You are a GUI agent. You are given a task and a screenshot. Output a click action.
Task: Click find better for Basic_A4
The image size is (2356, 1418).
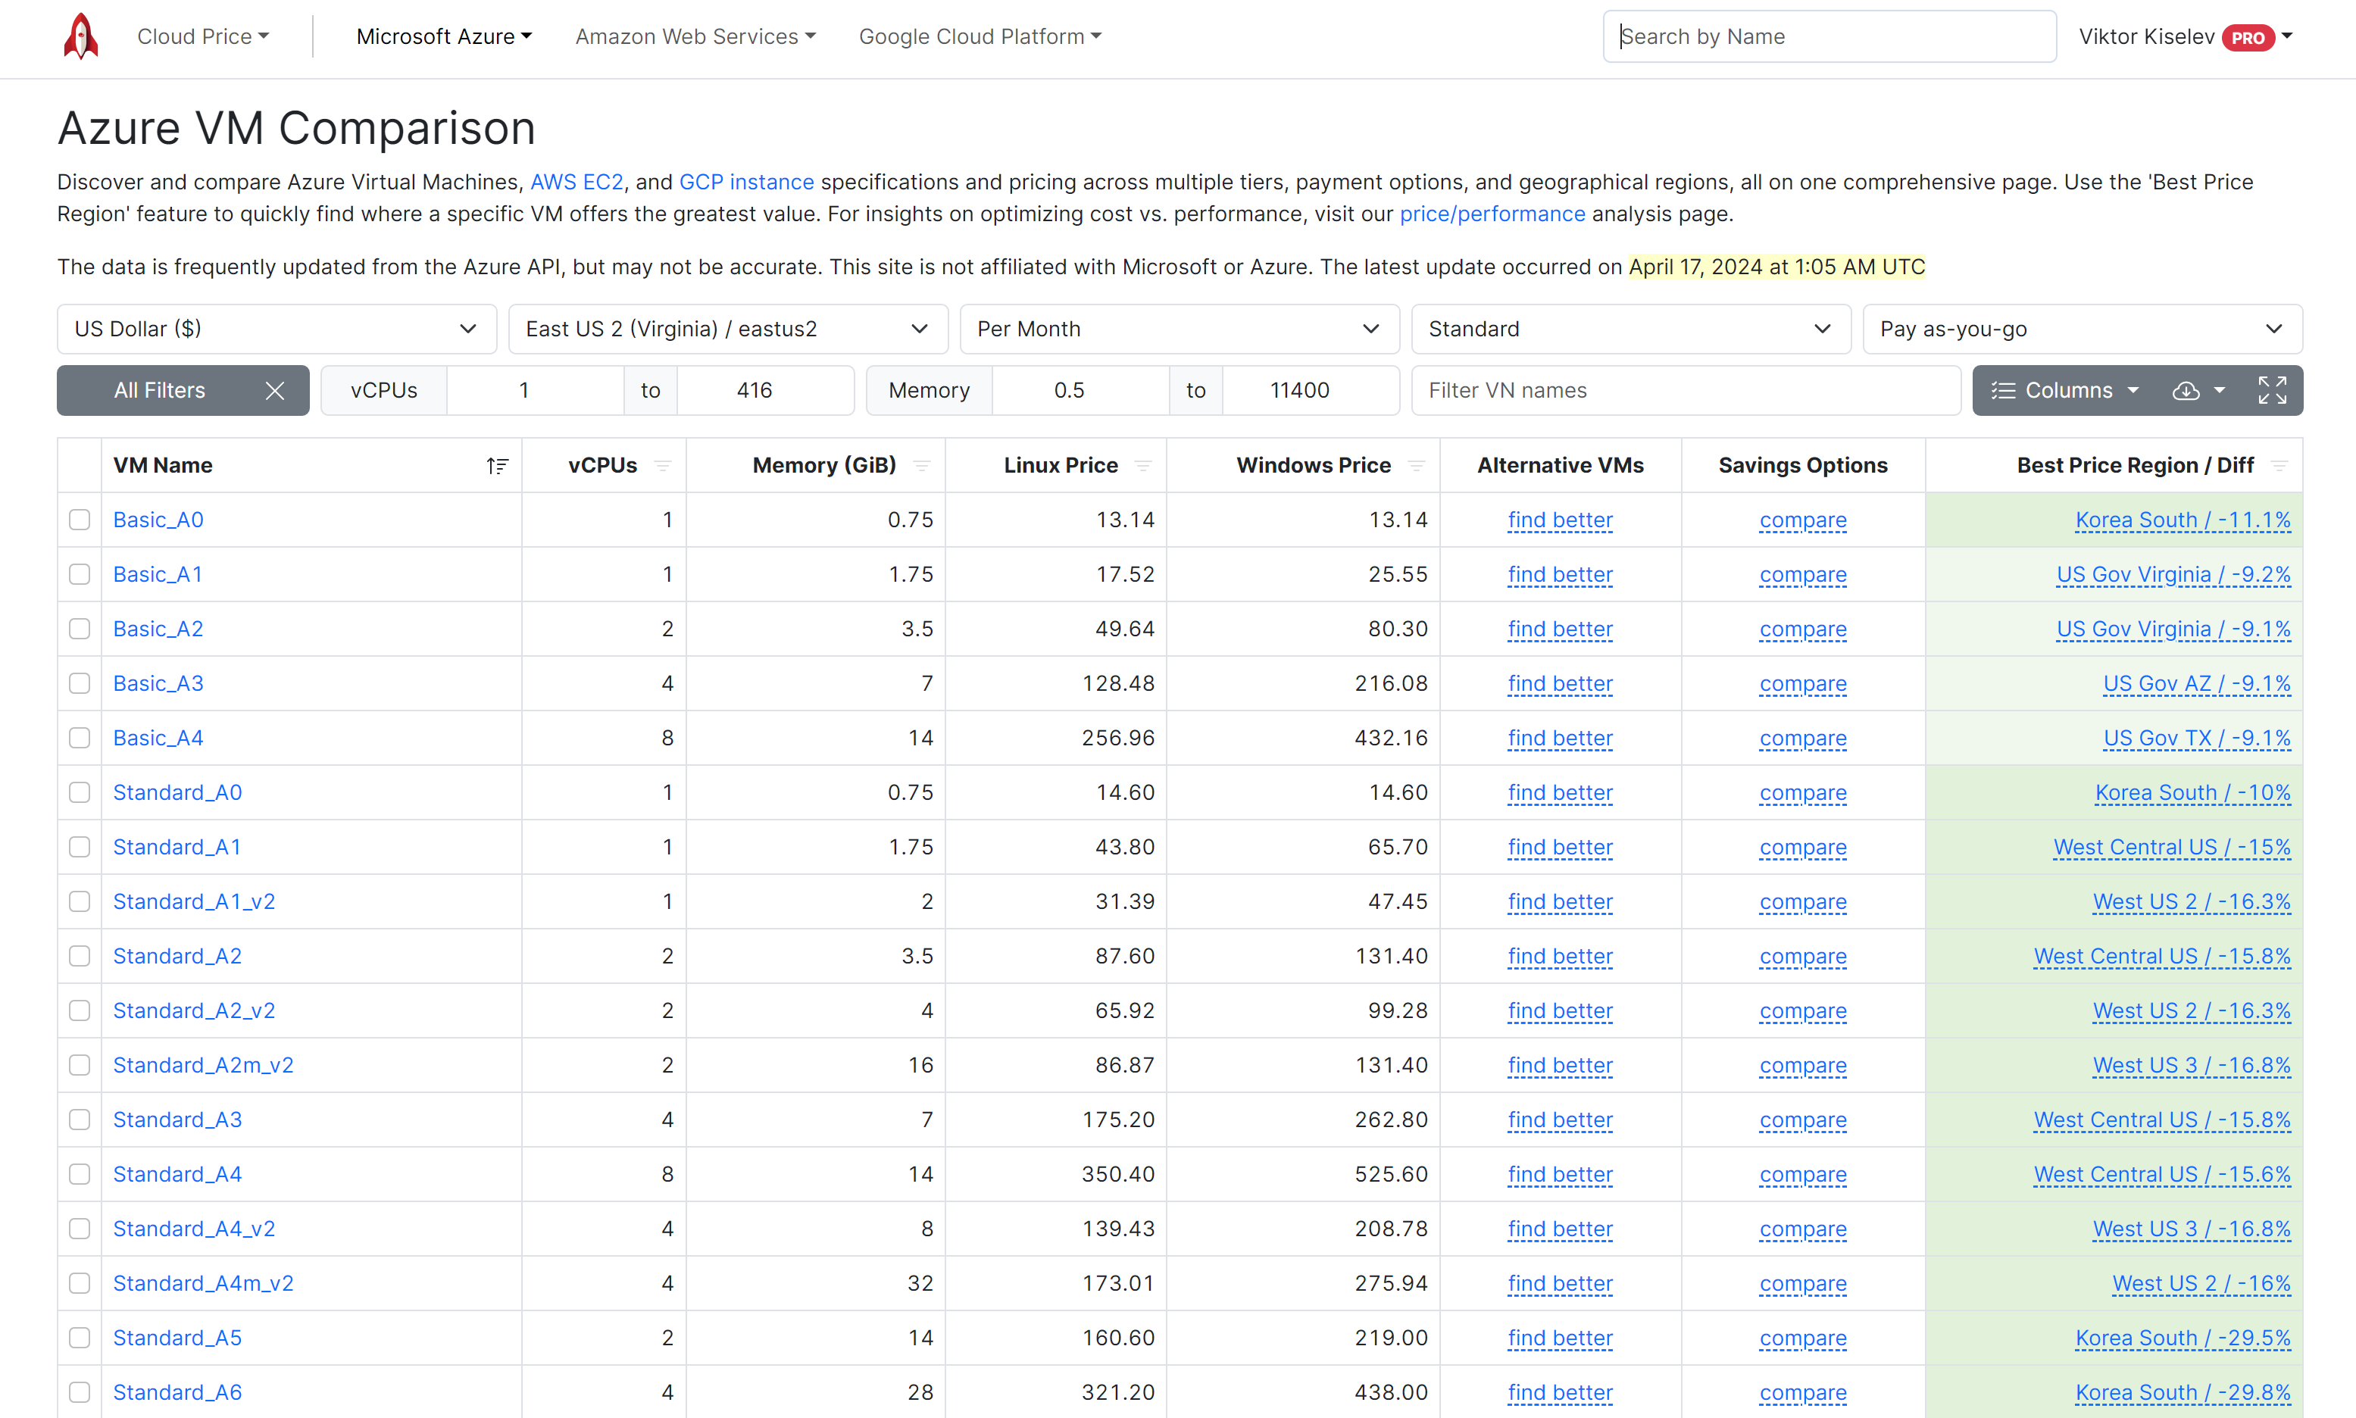(1560, 739)
